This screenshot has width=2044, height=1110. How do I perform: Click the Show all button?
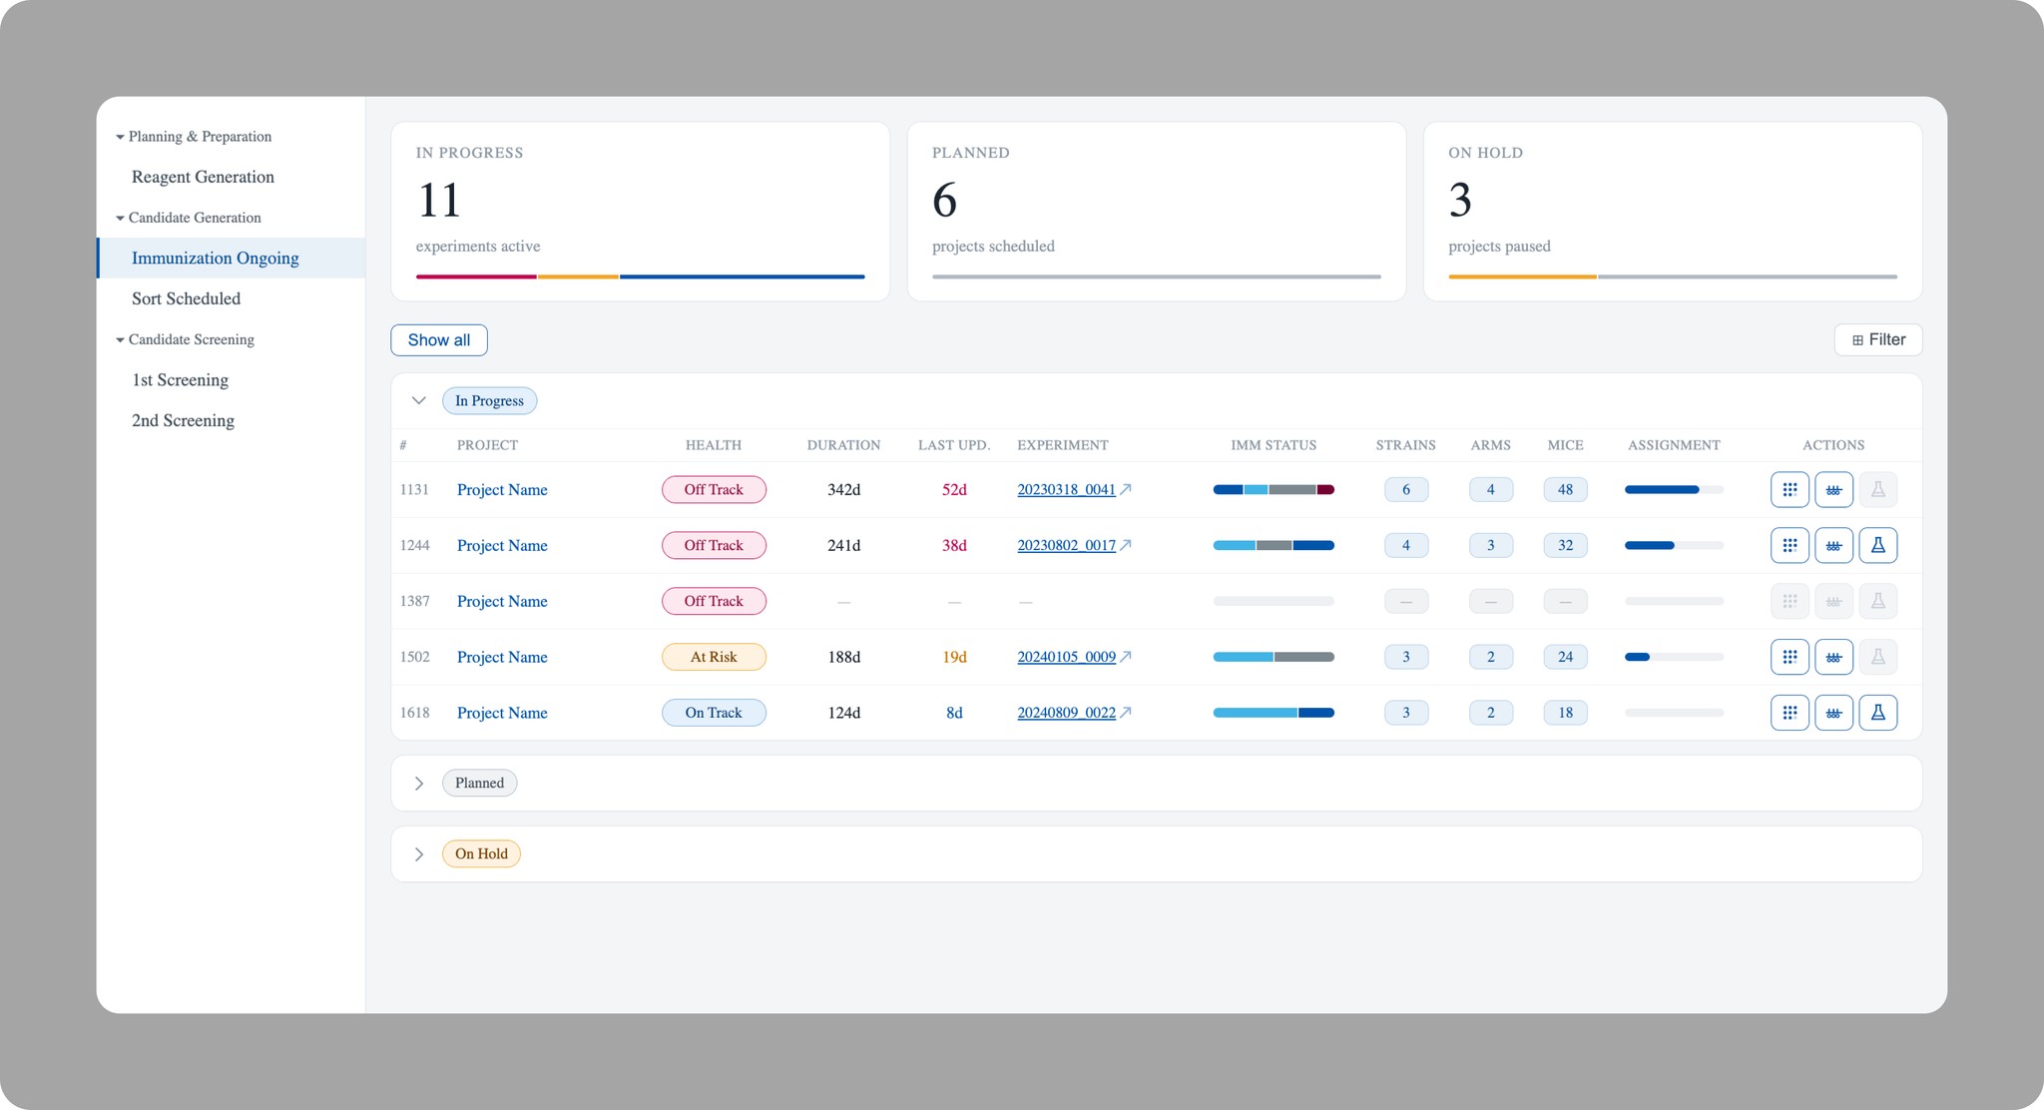pyautogui.click(x=439, y=339)
